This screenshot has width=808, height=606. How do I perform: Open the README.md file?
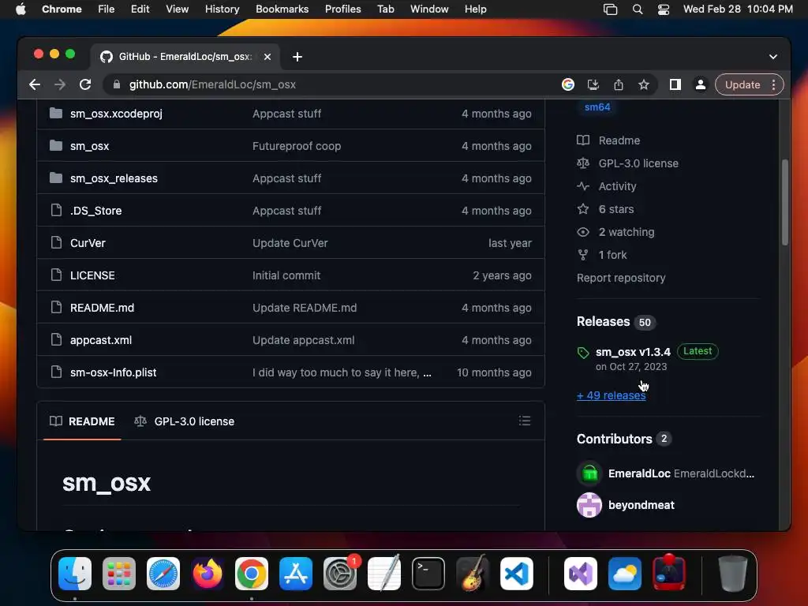102,308
